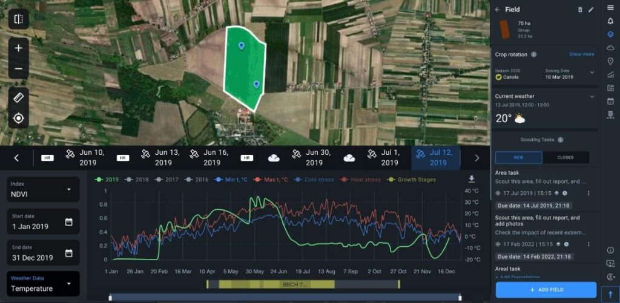Zoom in on the map
620x303 pixels.
pyautogui.click(x=19, y=48)
